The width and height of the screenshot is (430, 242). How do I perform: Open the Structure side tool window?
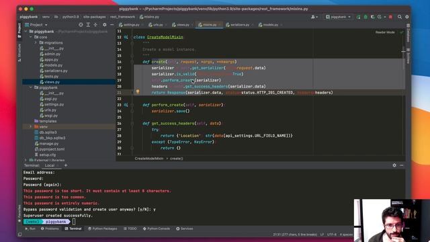[x=19, y=52]
